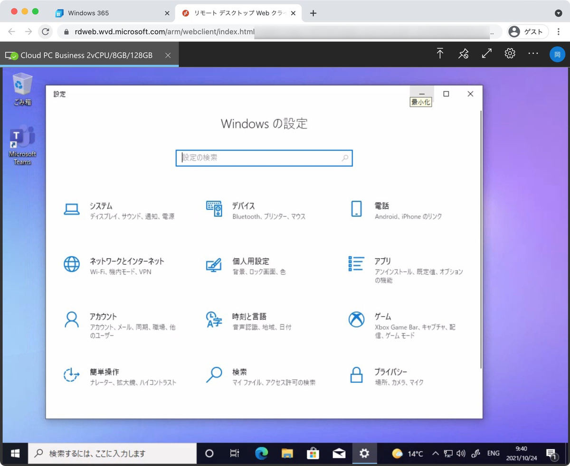Open the アカウント settings category
Viewport: 570px width, 466px height.
[x=119, y=325]
